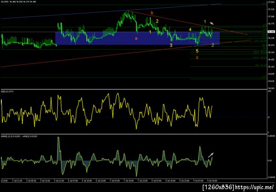Click the '7 Jul 15:00' time axis label

click(x=129, y=181)
